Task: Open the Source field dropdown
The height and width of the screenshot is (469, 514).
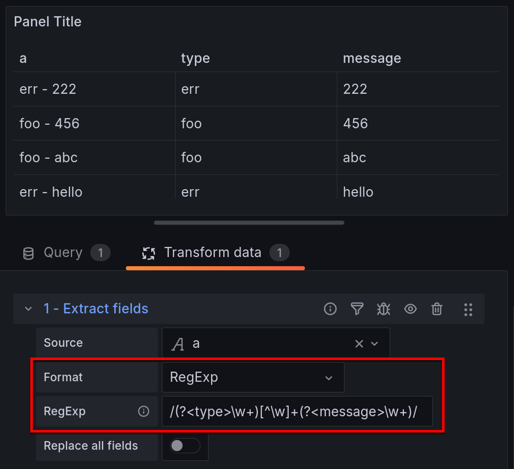Action: point(375,344)
